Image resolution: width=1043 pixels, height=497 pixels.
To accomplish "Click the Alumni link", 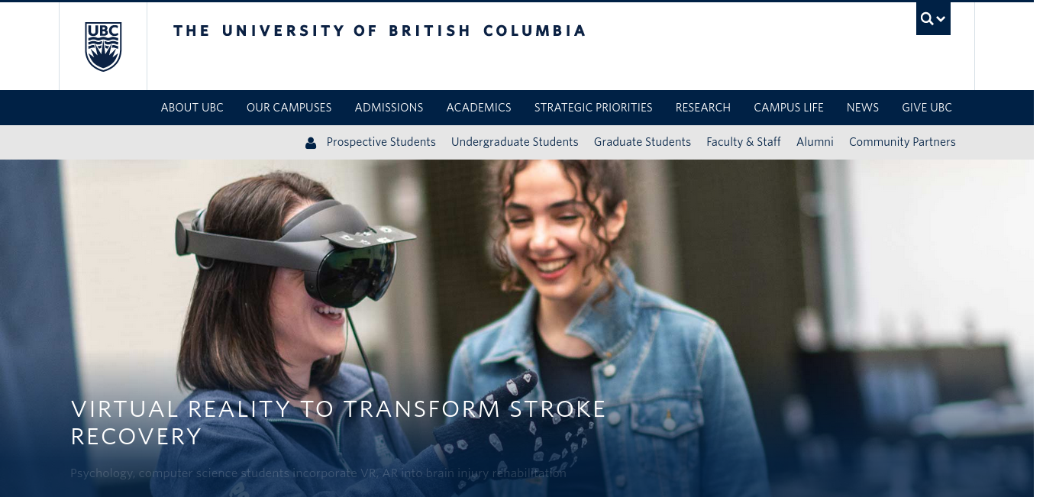I will pos(815,142).
